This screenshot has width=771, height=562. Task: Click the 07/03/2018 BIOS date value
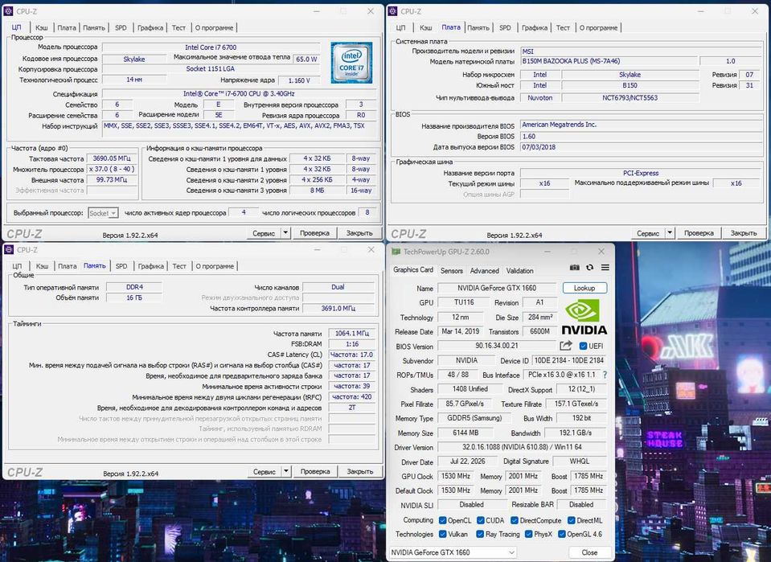click(x=641, y=146)
